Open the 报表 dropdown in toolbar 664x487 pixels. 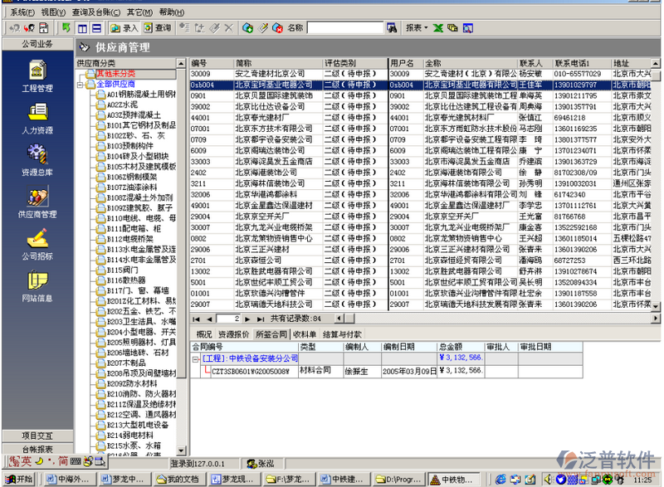tap(416, 28)
